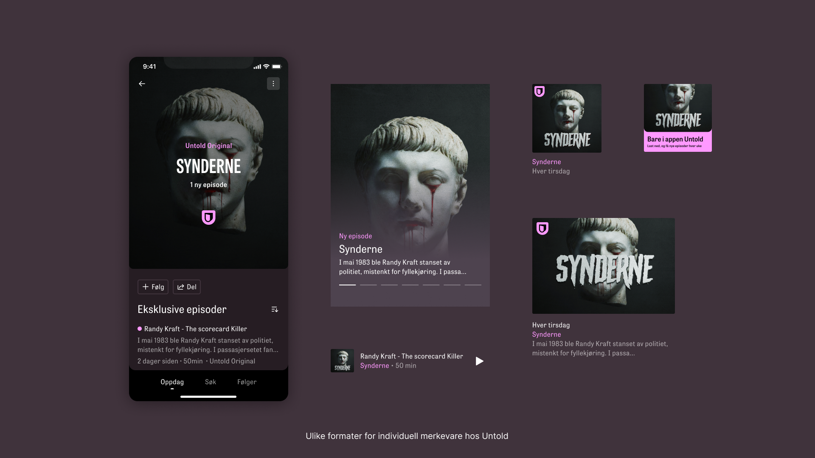Switch to the Søk tab
Image resolution: width=815 pixels, height=458 pixels.
[211, 382]
